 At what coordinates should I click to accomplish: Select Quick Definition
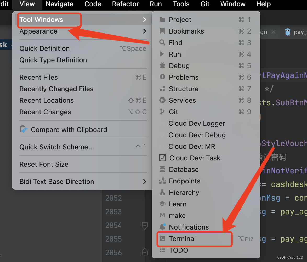coord(83,48)
